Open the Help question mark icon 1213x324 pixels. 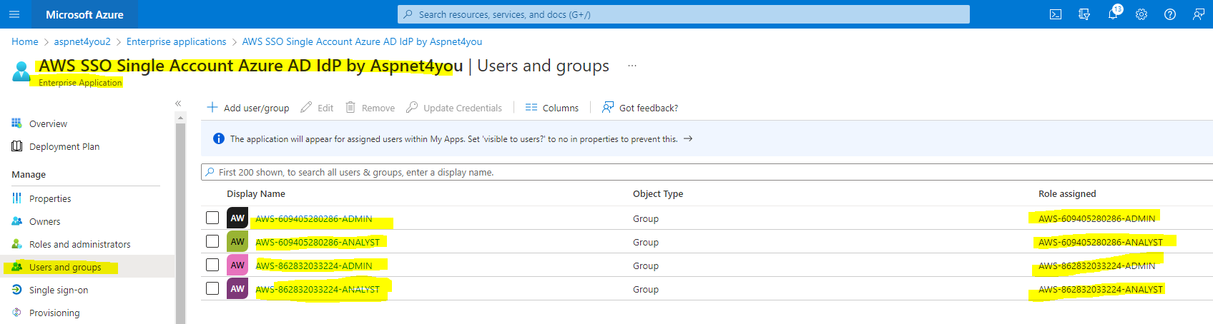tap(1170, 14)
